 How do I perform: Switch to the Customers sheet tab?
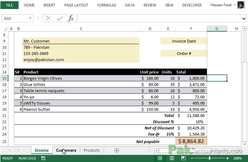(x=66, y=150)
